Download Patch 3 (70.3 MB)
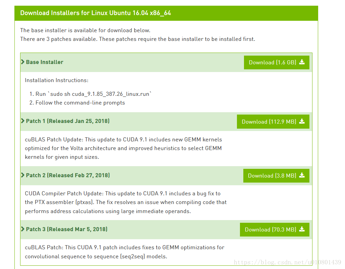345x269 pixels. point(275,230)
